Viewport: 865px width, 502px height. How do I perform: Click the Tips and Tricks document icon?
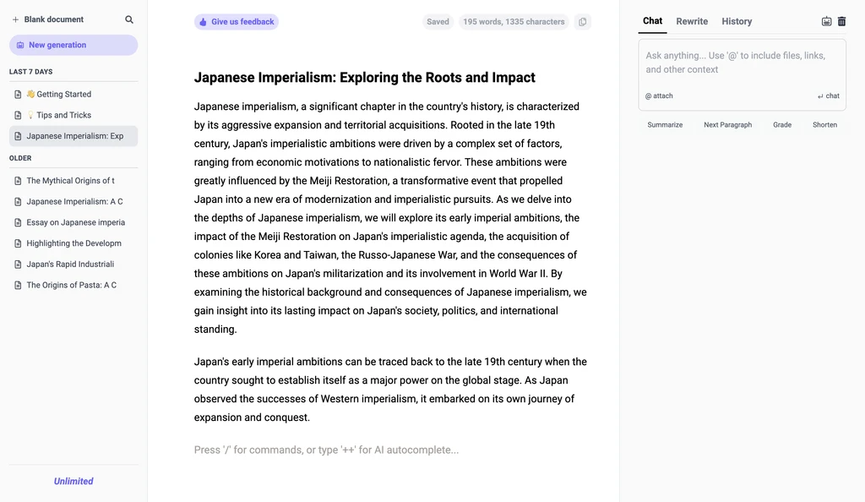click(x=18, y=115)
